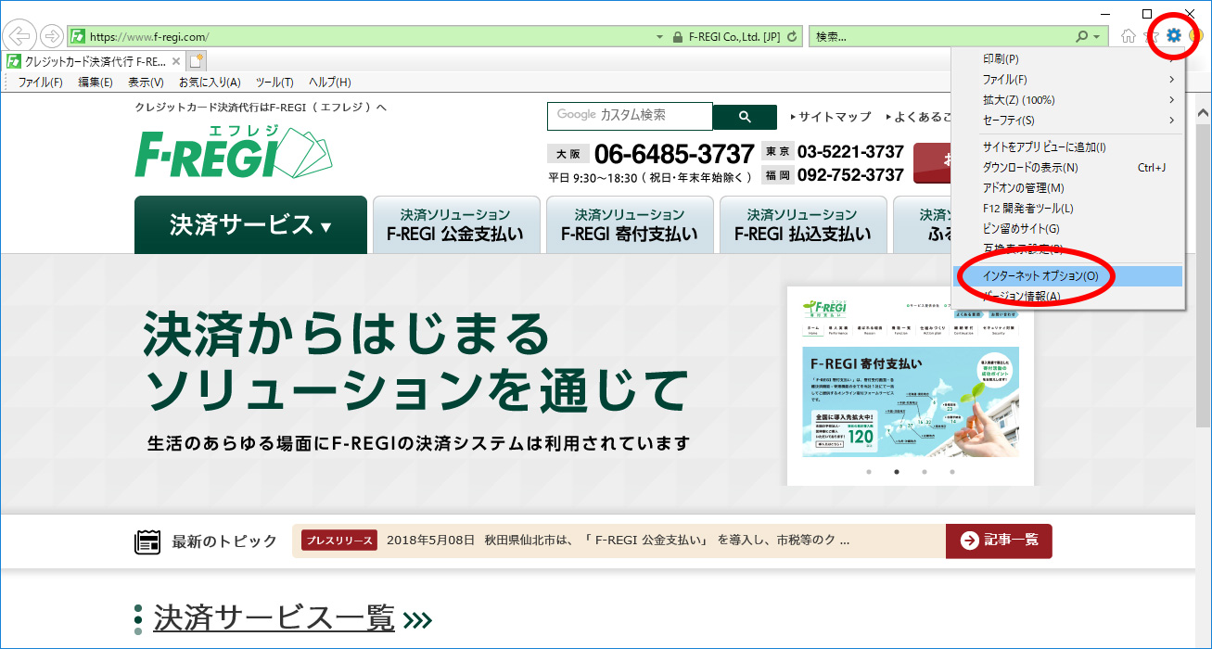Select F12 開発者ツール(L) entry

[1068, 209]
